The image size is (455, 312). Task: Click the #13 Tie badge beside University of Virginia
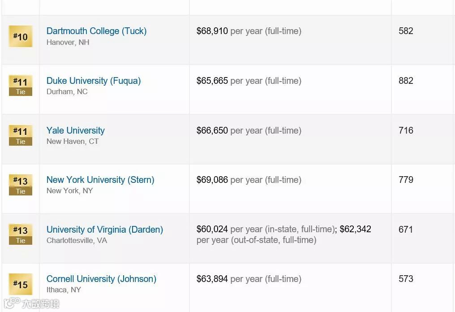click(21, 234)
